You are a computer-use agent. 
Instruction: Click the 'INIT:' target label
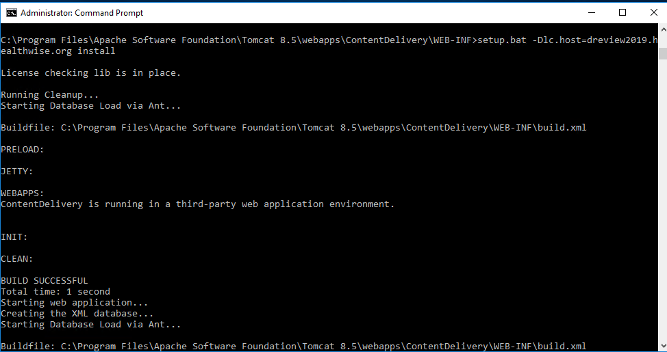(14, 236)
